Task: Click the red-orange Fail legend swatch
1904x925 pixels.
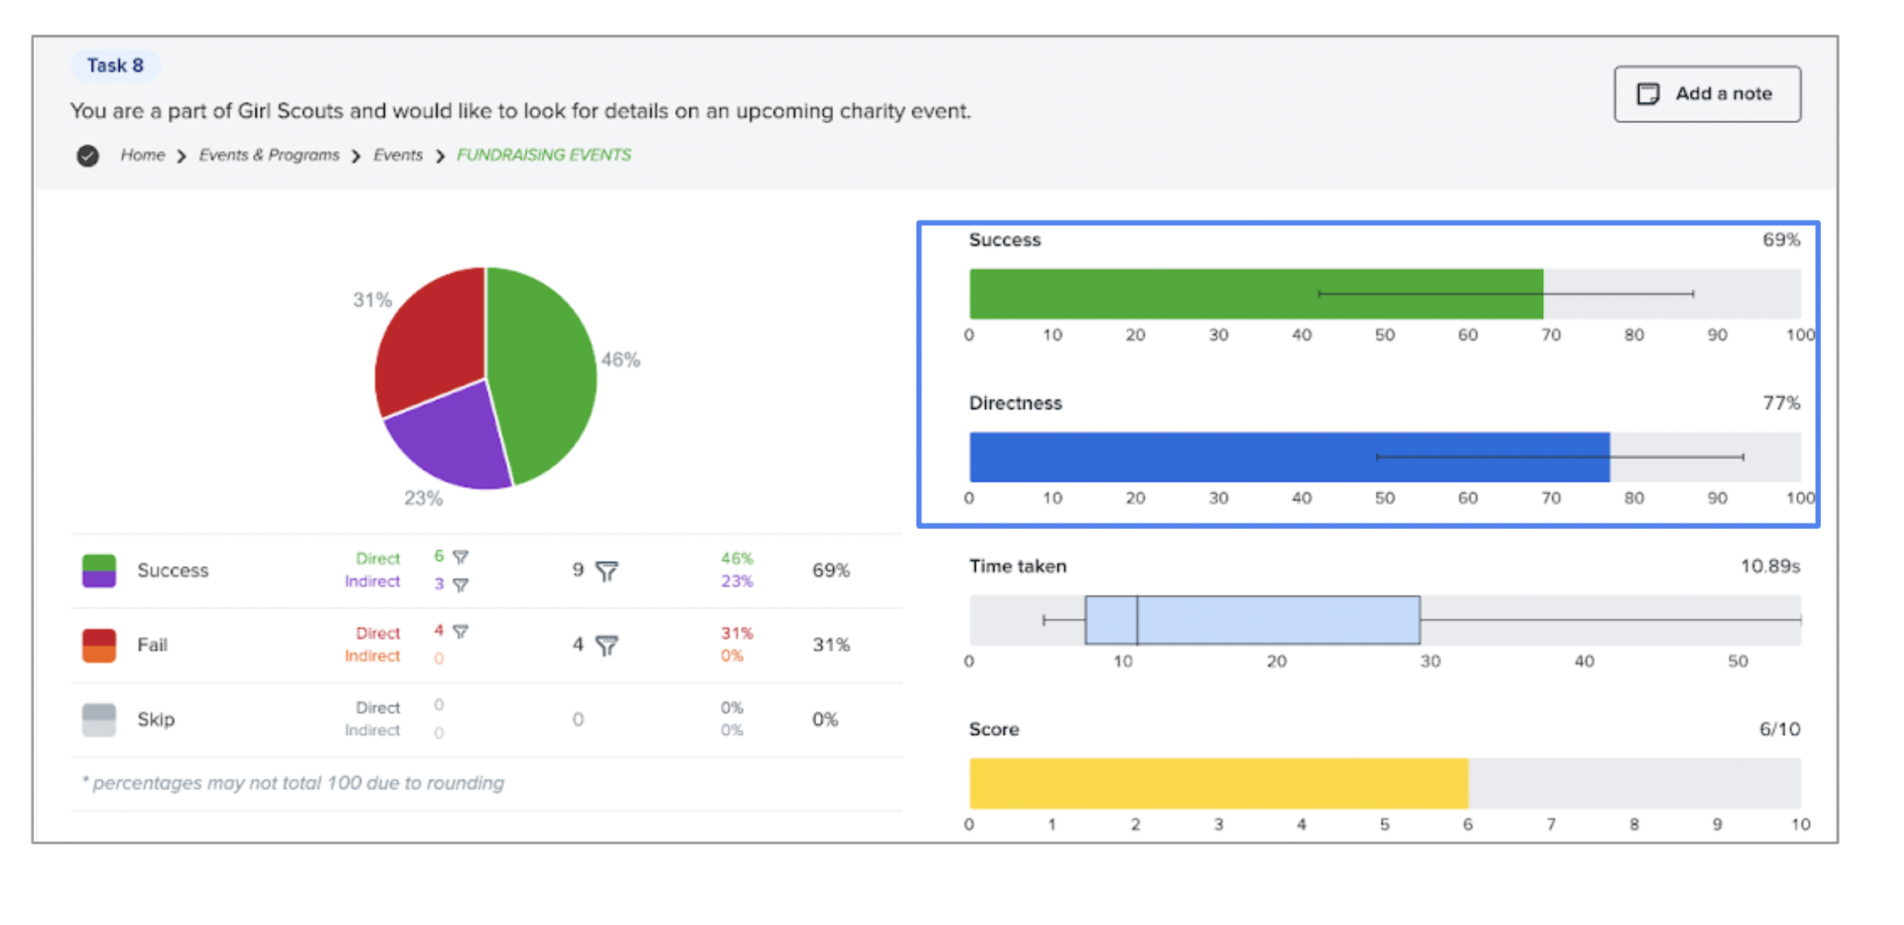Action: [x=99, y=645]
